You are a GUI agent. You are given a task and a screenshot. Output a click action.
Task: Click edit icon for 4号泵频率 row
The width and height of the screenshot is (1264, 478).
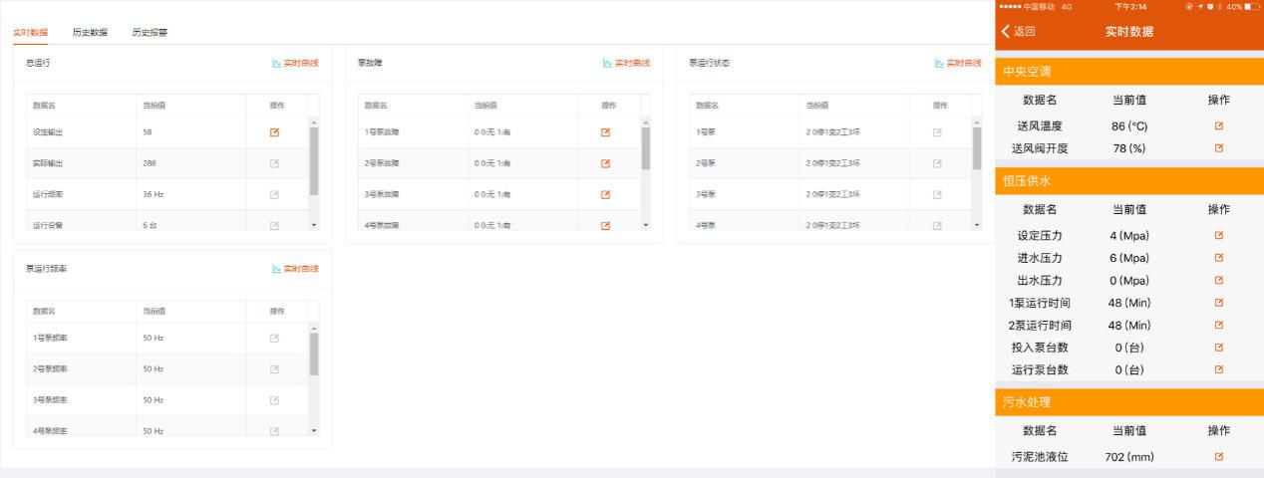click(x=274, y=431)
